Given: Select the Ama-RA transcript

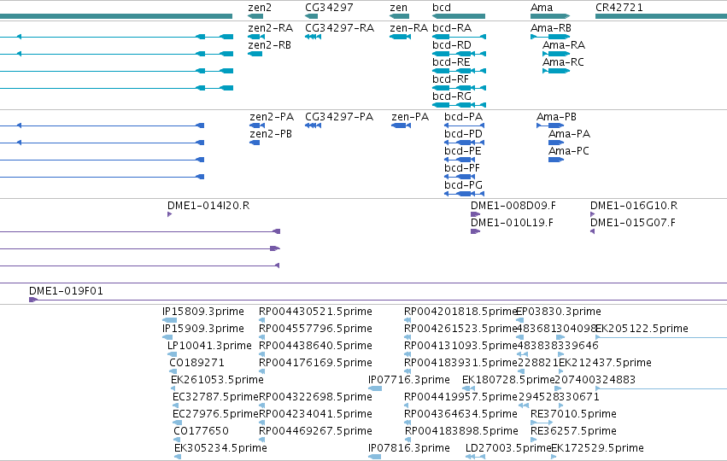Looking at the screenshot, I should pyautogui.click(x=564, y=45).
